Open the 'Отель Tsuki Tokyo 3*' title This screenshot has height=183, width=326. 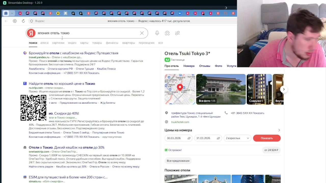tap(187, 53)
